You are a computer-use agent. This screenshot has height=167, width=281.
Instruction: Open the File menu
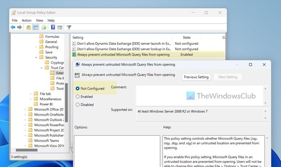click(x=15, y=20)
